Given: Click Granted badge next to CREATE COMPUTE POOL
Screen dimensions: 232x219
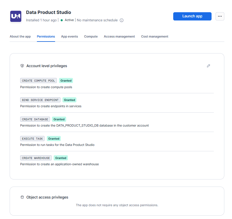Looking at the screenshot, I should (x=66, y=80).
